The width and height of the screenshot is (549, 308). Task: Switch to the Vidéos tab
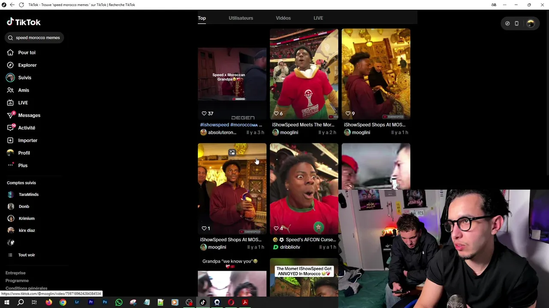click(283, 18)
